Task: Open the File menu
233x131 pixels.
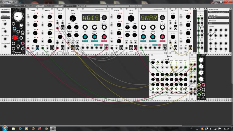Action: coord(6,6)
